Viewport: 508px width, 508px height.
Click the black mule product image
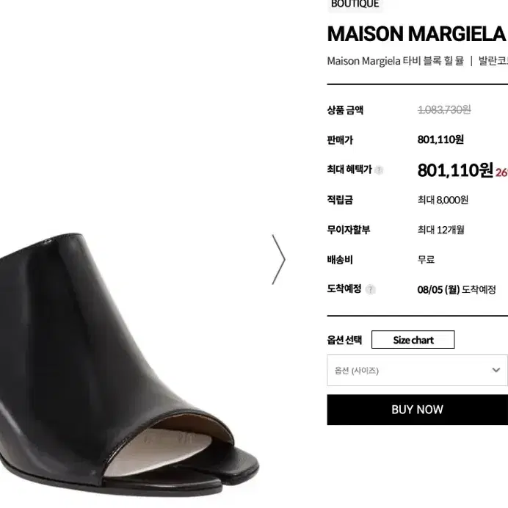click(x=126, y=364)
